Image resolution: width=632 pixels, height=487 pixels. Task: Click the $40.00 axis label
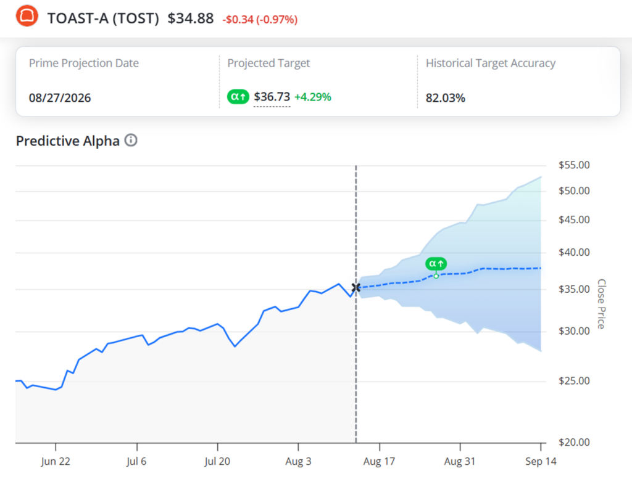click(574, 252)
